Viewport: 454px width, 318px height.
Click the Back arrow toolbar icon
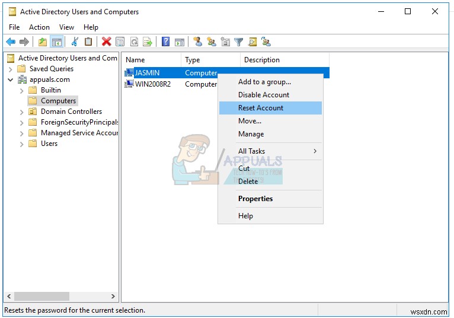click(11, 42)
